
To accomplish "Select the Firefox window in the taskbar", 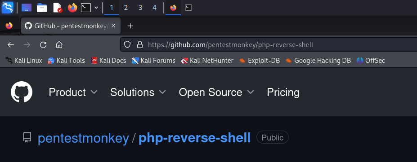I will tap(173, 8).
